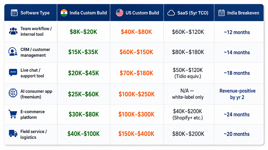268x150 pixels.
Task: Click the Tidio equiv. SaaS cost cell
Action: [x=188, y=73]
